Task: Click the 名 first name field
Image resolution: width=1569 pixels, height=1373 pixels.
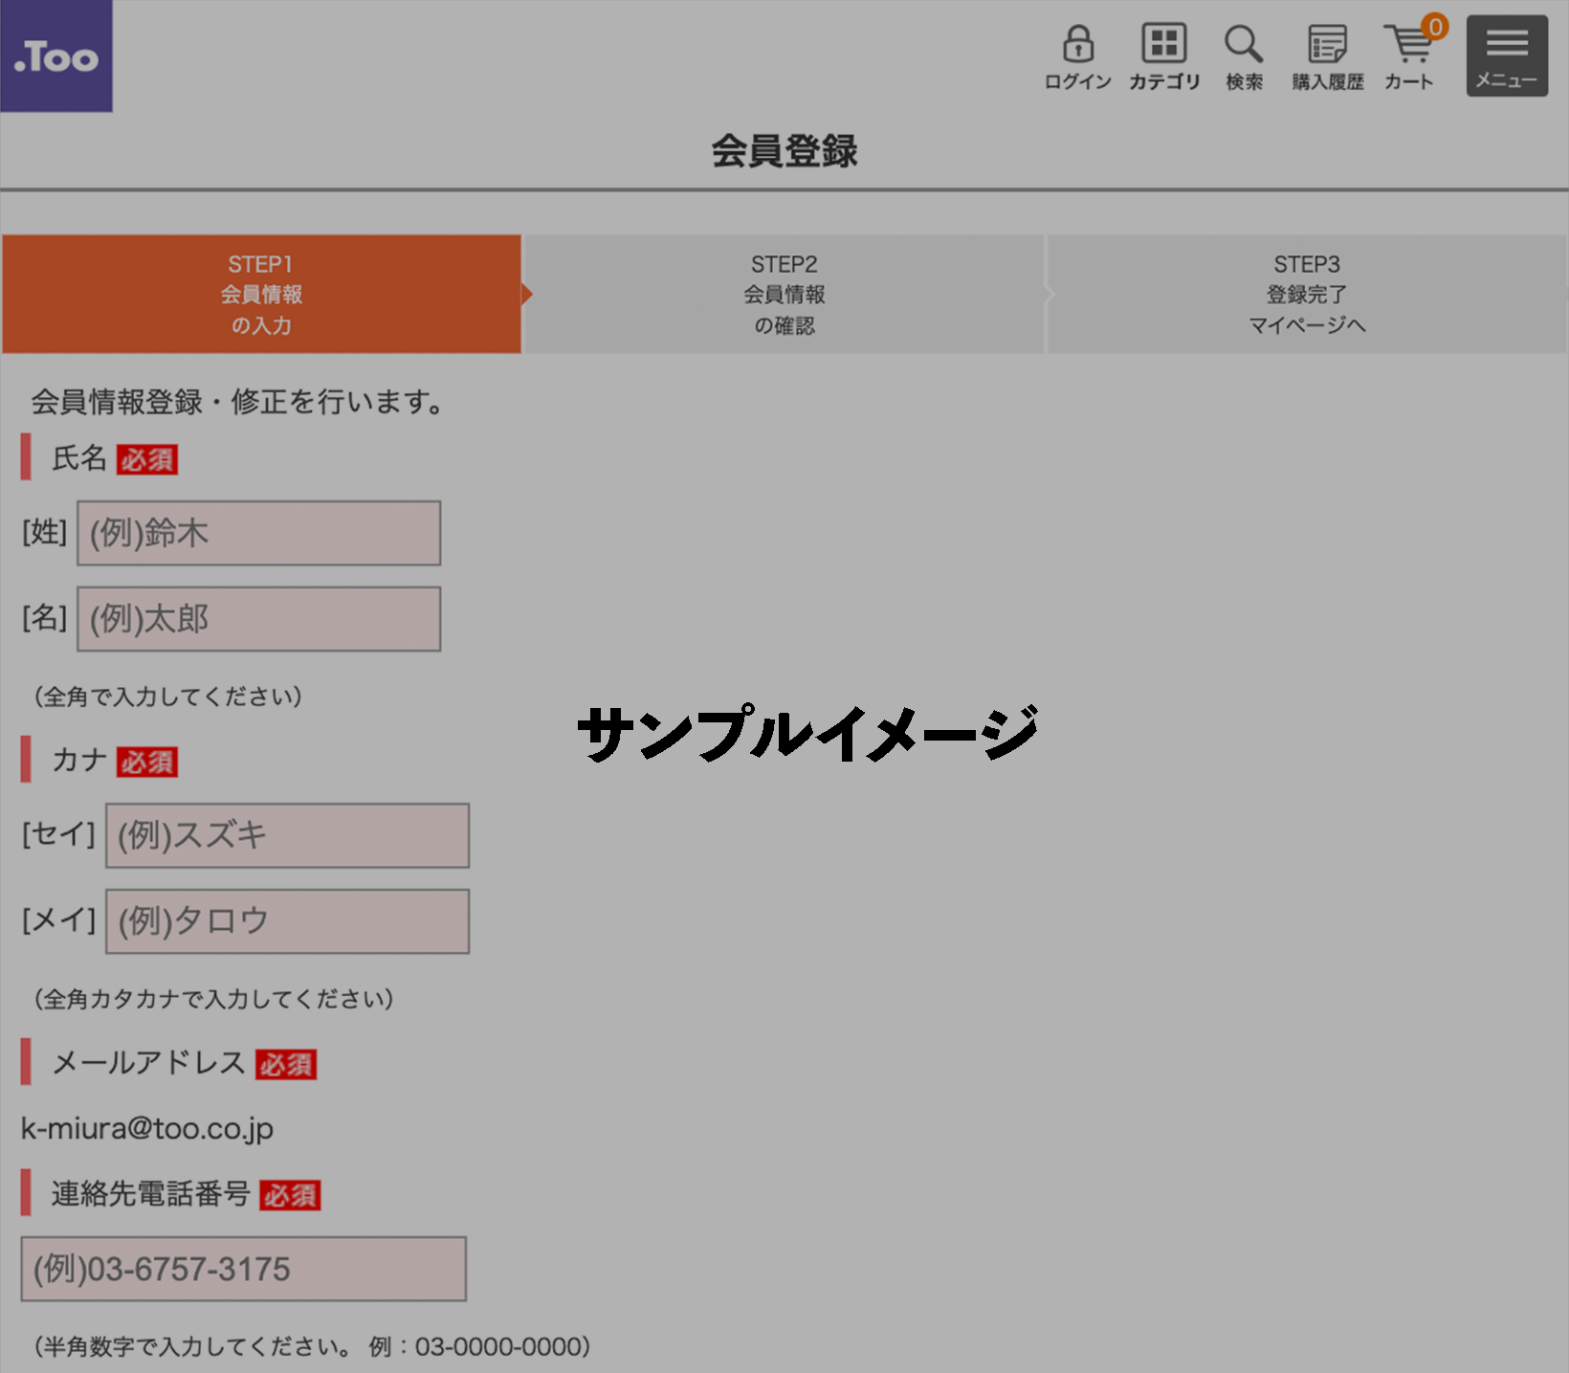Action: pyautogui.click(x=258, y=618)
